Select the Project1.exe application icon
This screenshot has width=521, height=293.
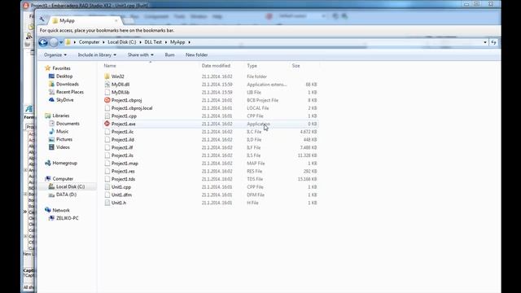(x=107, y=124)
